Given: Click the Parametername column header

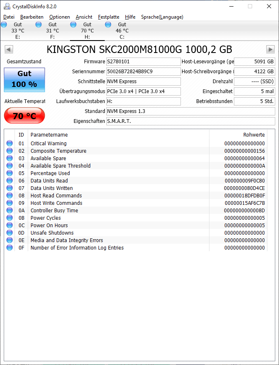Looking at the screenshot, I should (x=118, y=135).
